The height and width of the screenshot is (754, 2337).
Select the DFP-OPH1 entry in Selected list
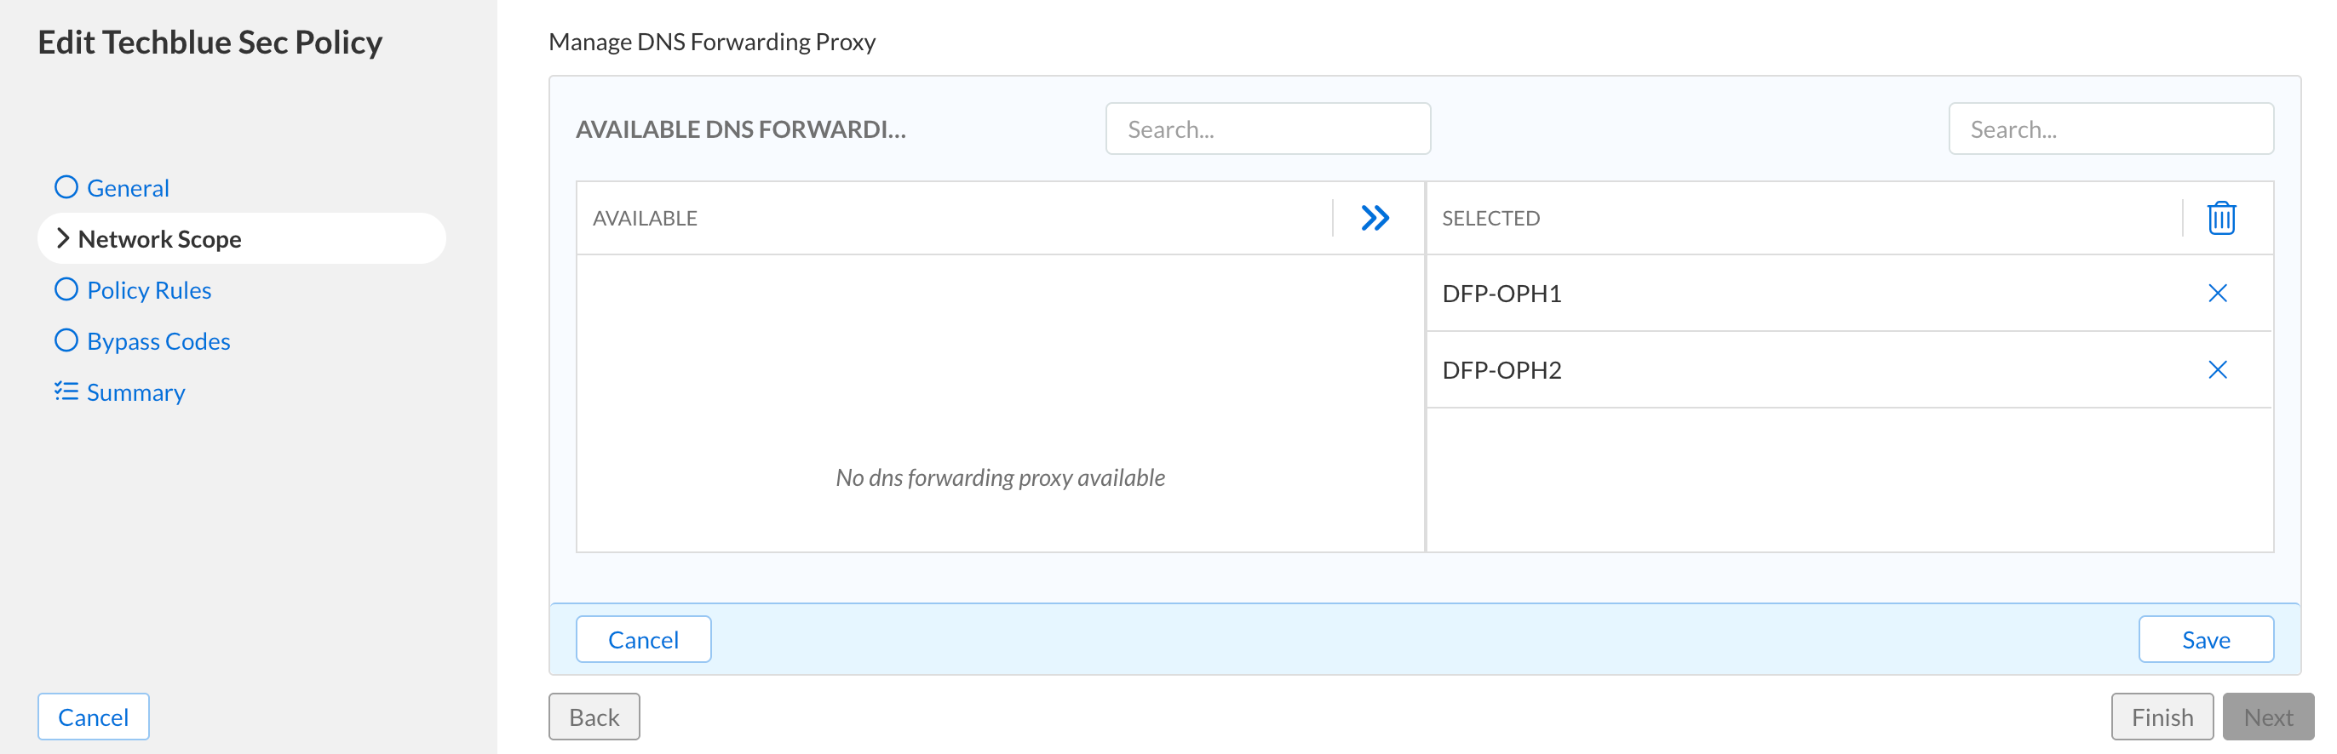pyautogui.click(x=1502, y=294)
